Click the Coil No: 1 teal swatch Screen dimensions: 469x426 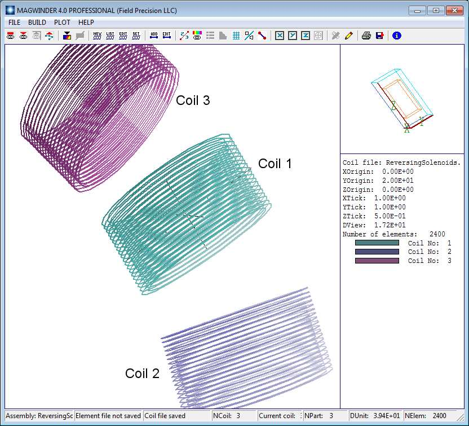(x=377, y=243)
